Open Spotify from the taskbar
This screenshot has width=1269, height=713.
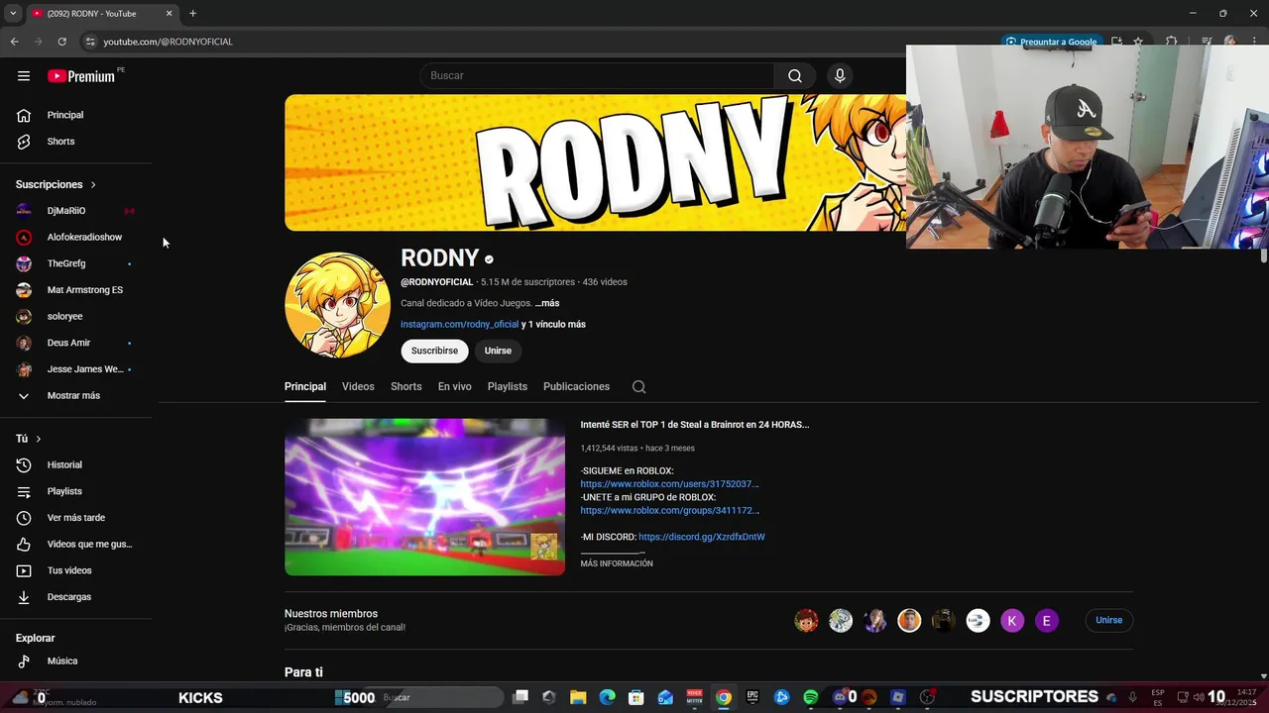click(811, 697)
